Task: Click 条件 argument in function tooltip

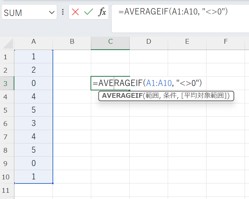Action: coord(170,96)
